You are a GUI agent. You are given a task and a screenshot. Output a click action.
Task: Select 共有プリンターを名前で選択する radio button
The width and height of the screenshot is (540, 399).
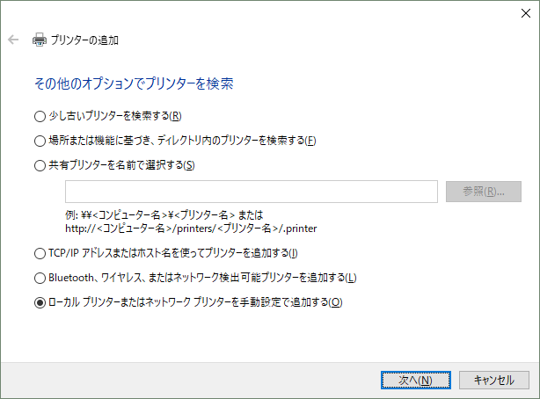39,165
